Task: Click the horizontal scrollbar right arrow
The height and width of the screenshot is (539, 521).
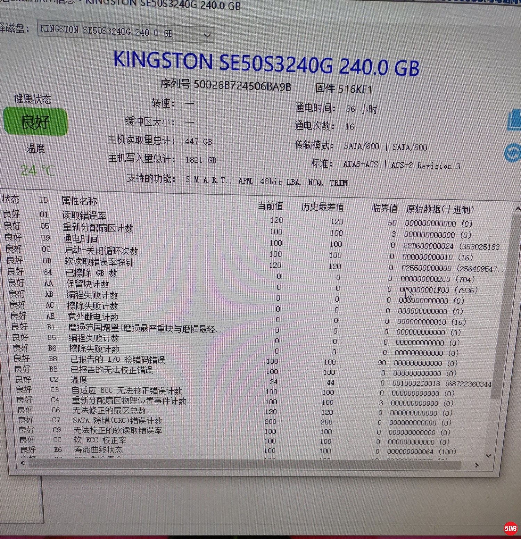Action: 477,465
